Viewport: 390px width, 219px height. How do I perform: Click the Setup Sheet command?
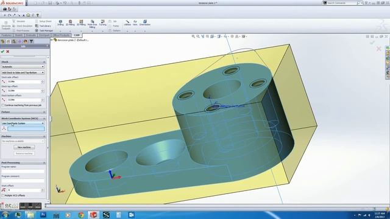point(43,21)
